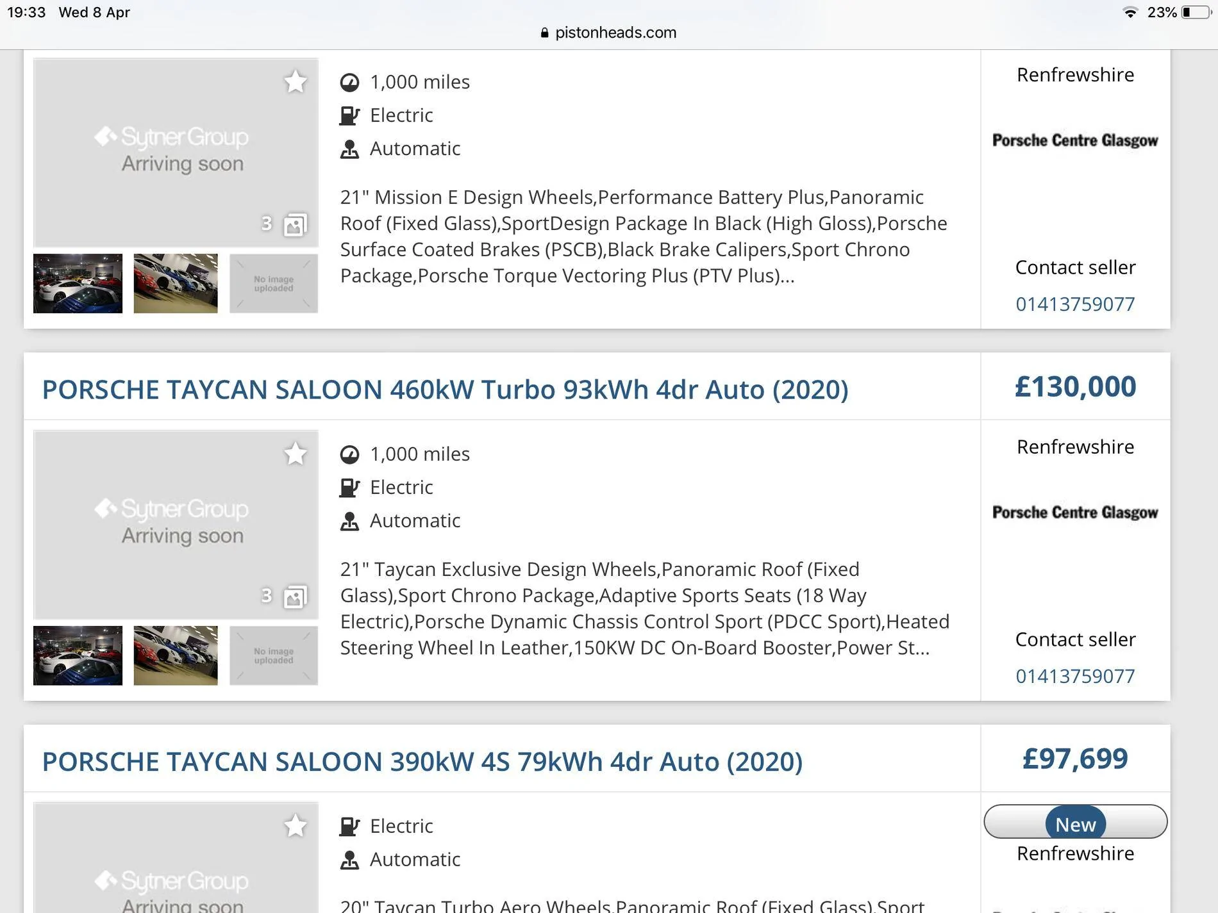Click gearbox icon on Taycan 4S listing
This screenshot has width=1218, height=913.
(349, 860)
